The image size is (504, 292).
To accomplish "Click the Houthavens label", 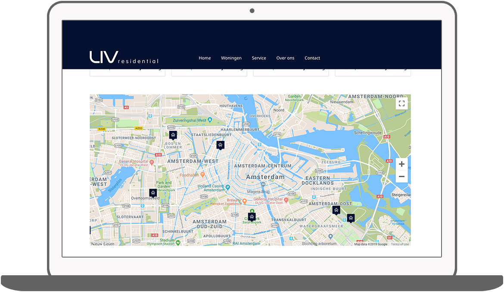I will point(231,106).
